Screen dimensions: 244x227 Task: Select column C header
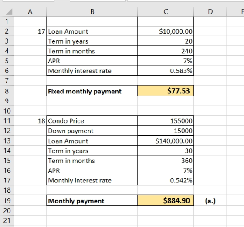pyautogui.click(x=166, y=11)
